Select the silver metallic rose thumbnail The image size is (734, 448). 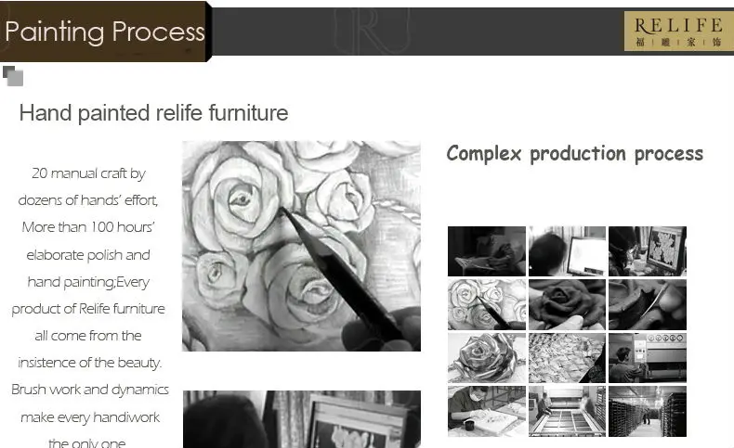(x=486, y=358)
